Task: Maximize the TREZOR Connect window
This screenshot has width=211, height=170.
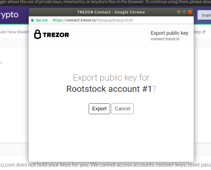Action: click(184, 12)
